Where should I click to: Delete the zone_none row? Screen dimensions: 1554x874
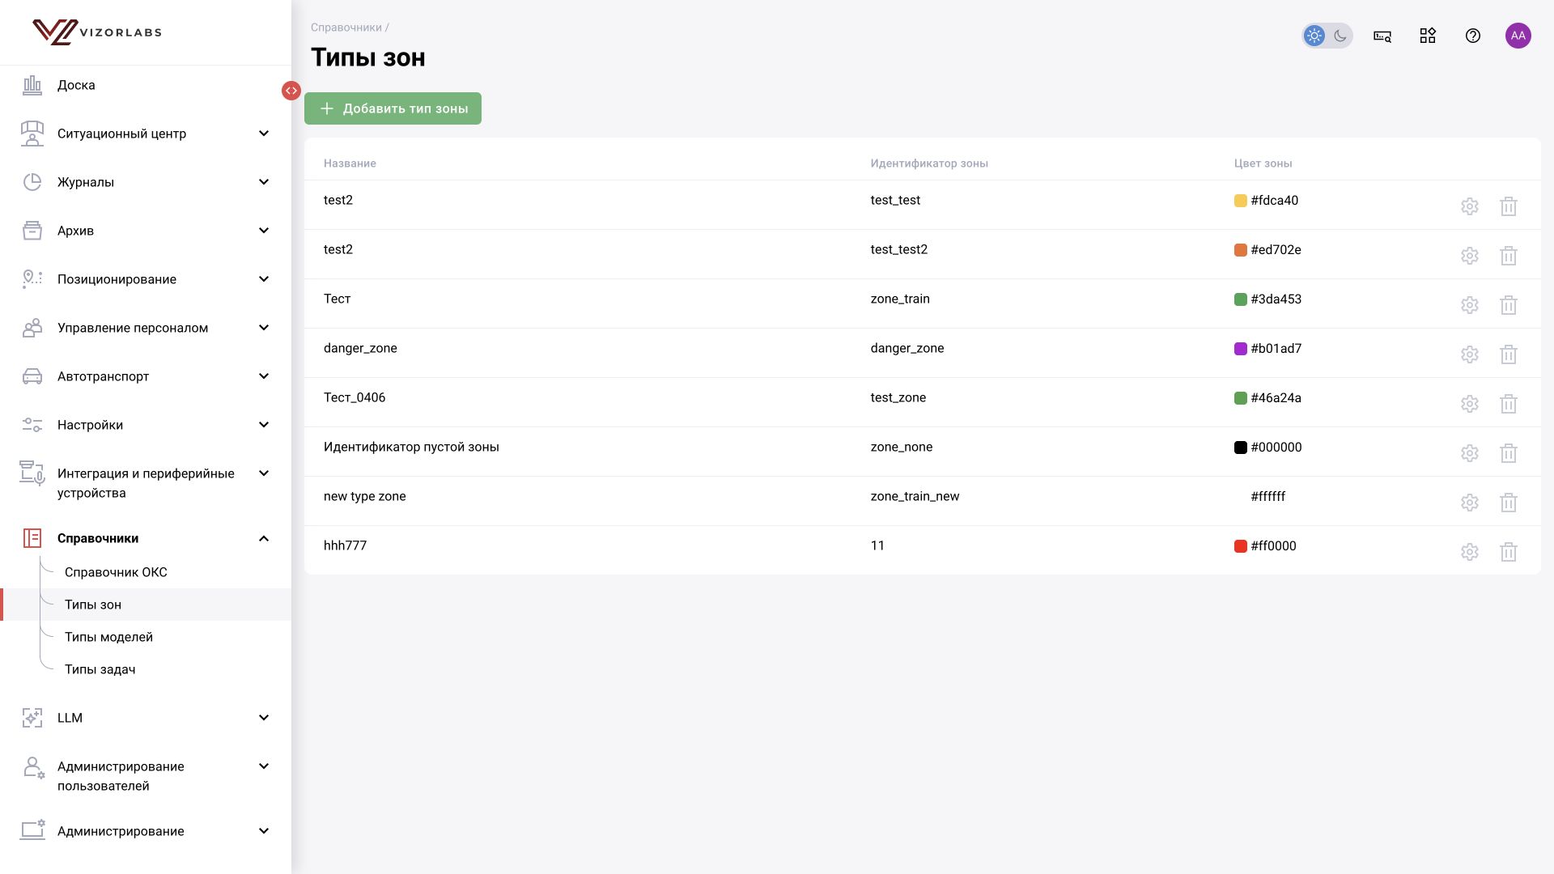[1509, 453]
